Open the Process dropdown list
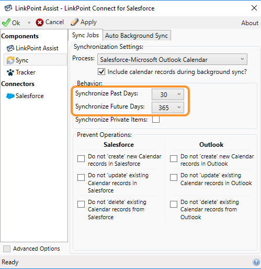Image resolution: width=261 pixels, height=269 pixels. tap(172, 59)
